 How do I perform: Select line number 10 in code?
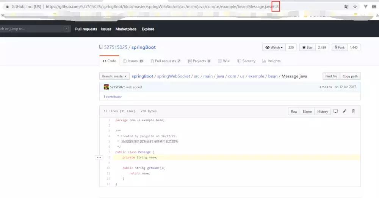pyautogui.click(x=108, y=168)
